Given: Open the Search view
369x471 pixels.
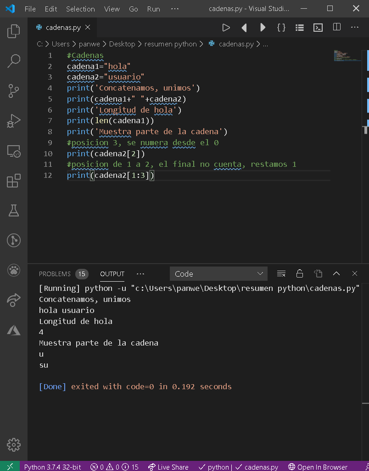Looking at the screenshot, I should [x=13, y=61].
